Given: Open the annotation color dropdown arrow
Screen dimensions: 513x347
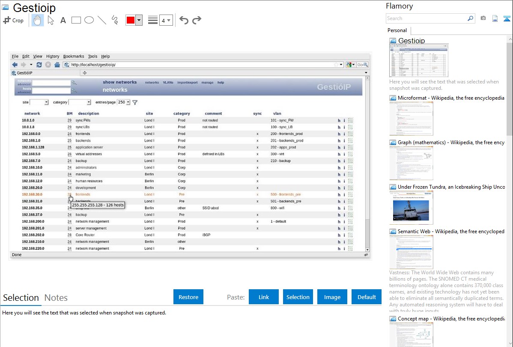Looking at the screenshot, I should [139, 20].
